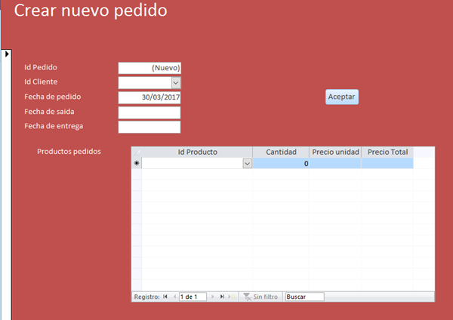The height and width of the screenshot is (320, 453).
Task: Go to next record in navigator
Action: [x=213, y=297]
